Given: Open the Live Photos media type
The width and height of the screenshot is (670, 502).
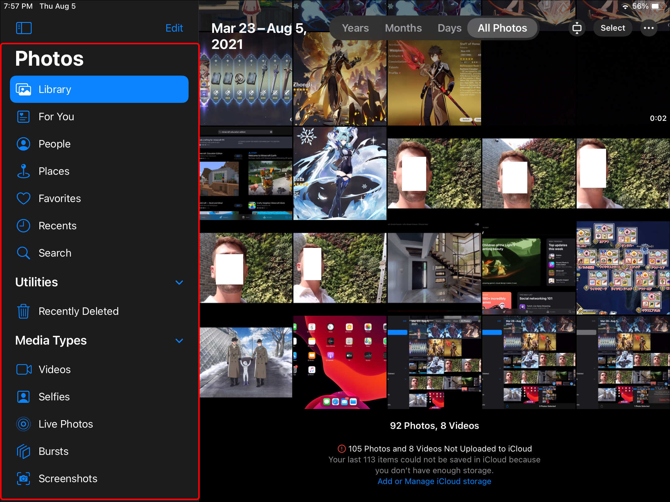Looking at the screenshot, I should point(65,424).
